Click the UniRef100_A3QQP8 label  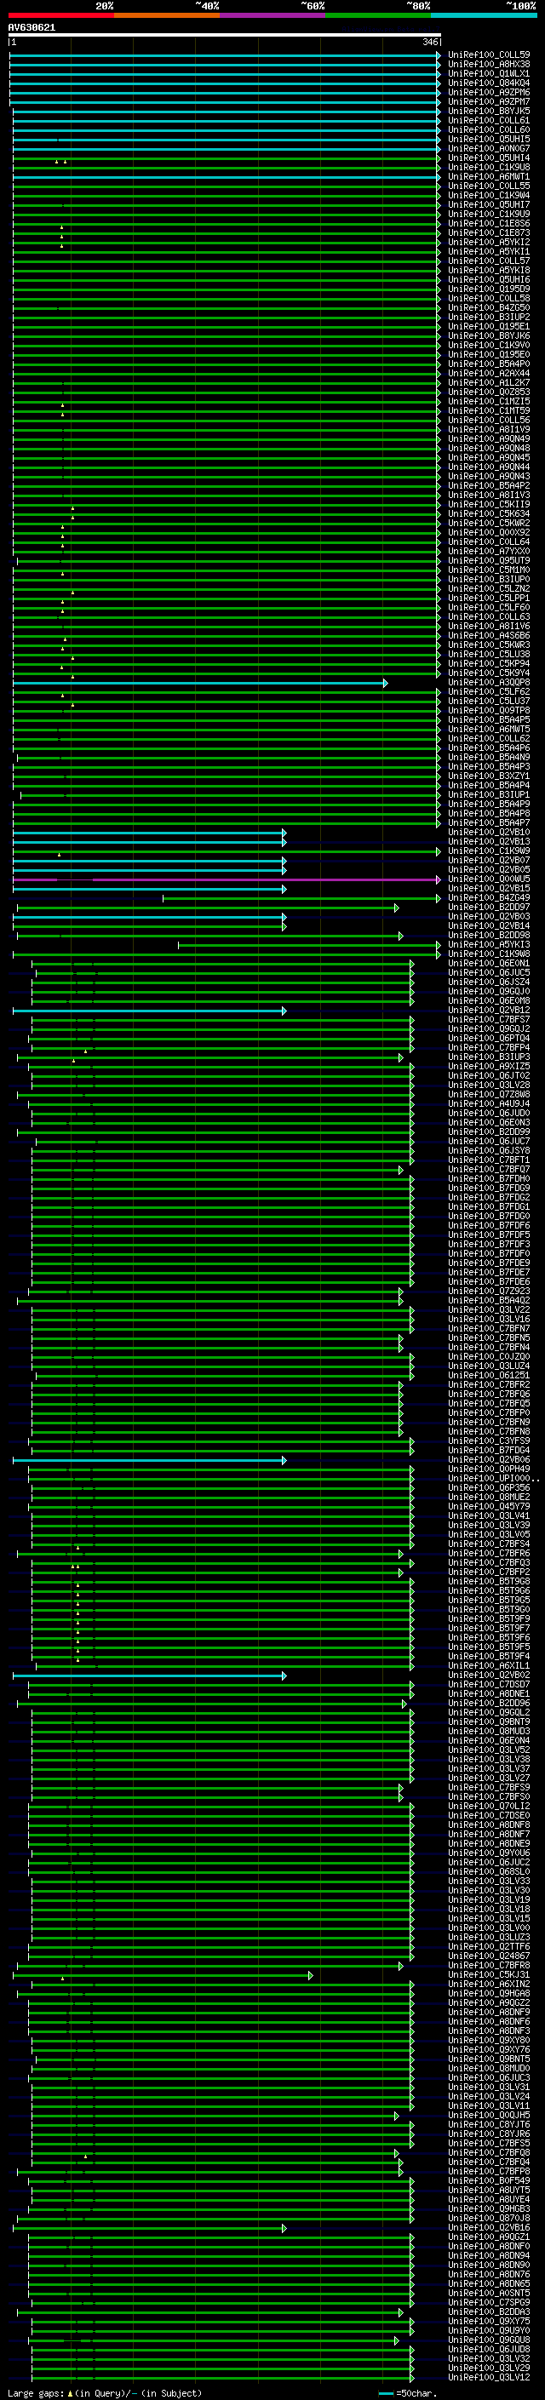pos(488,683)
